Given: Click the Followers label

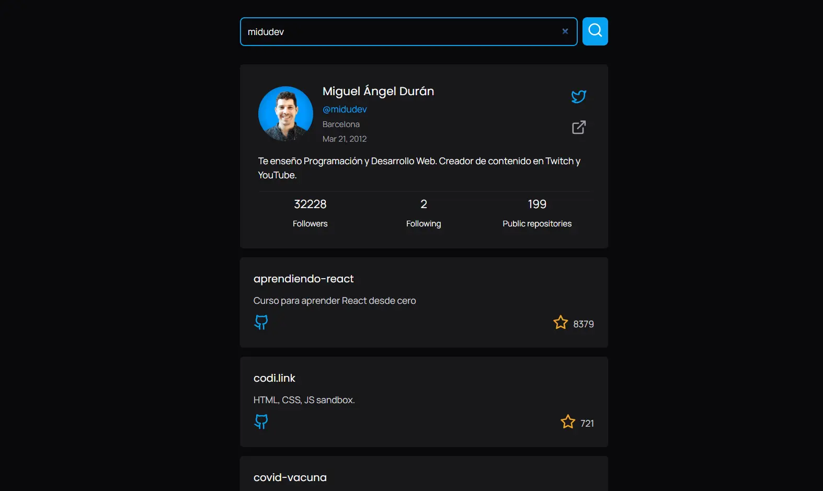Looking at the screenshot, I should point(310,224).
